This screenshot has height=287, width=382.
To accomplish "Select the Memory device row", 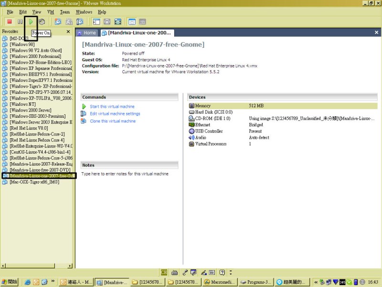I will point(283,106).
